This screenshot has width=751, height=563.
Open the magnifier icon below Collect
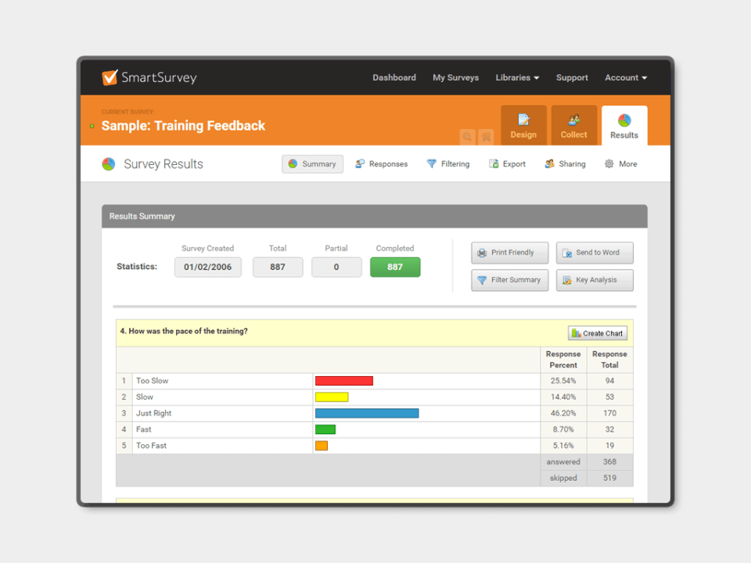pos(468,137)
